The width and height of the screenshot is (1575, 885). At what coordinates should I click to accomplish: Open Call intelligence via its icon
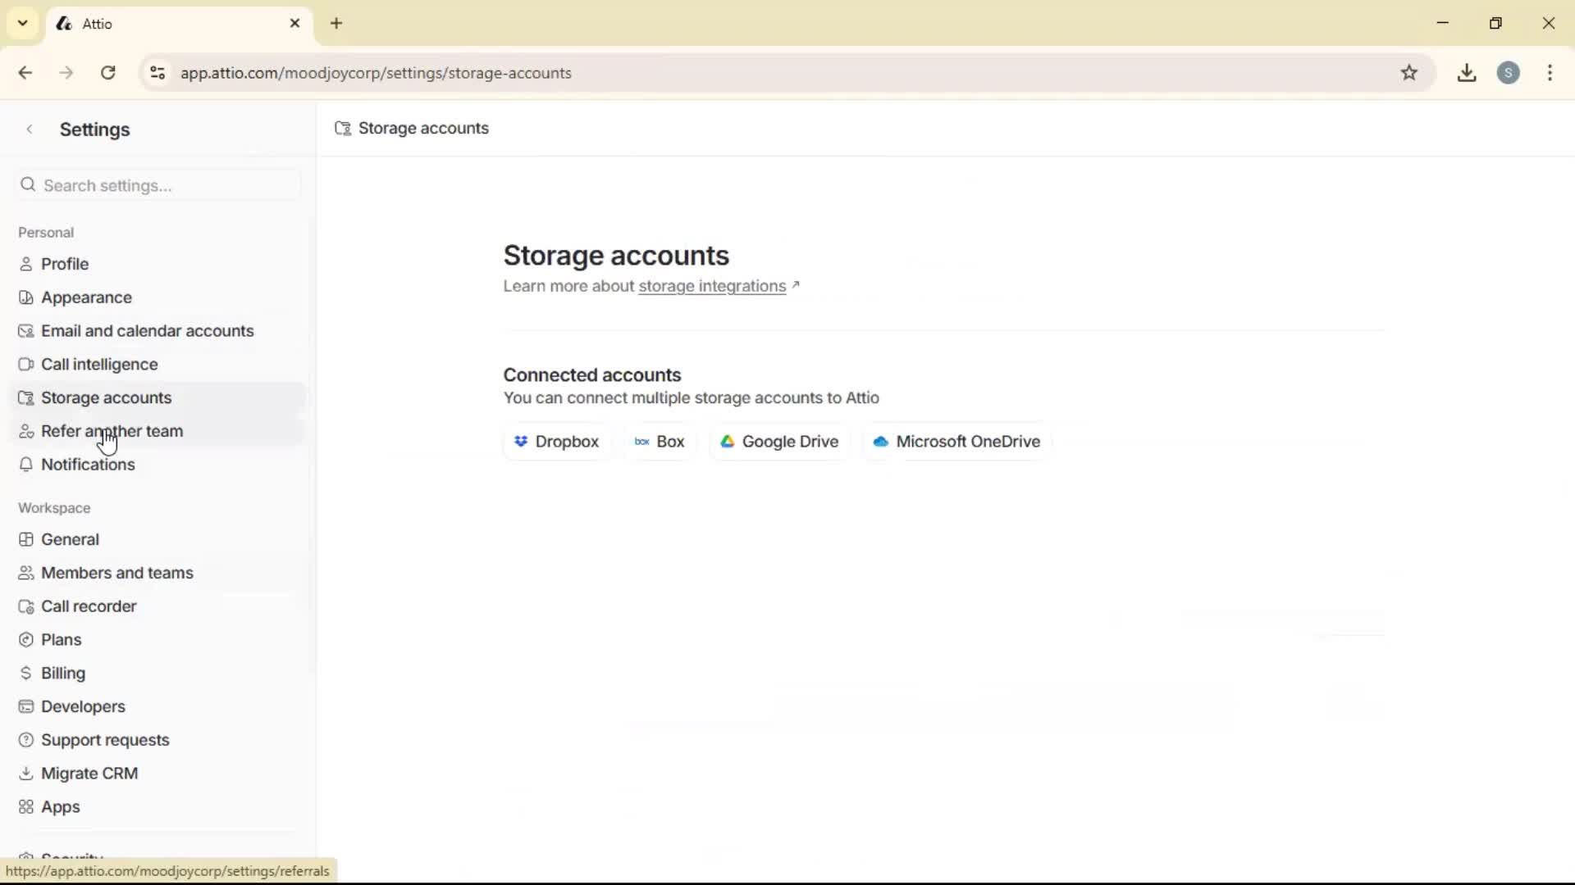pyautogui.click(x=27, y=364)
